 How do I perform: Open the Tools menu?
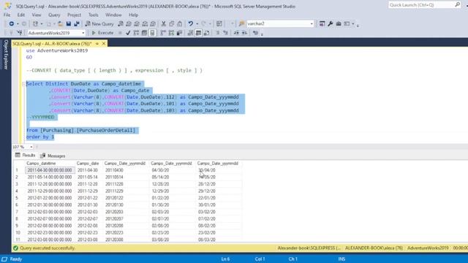click(93, 15)
